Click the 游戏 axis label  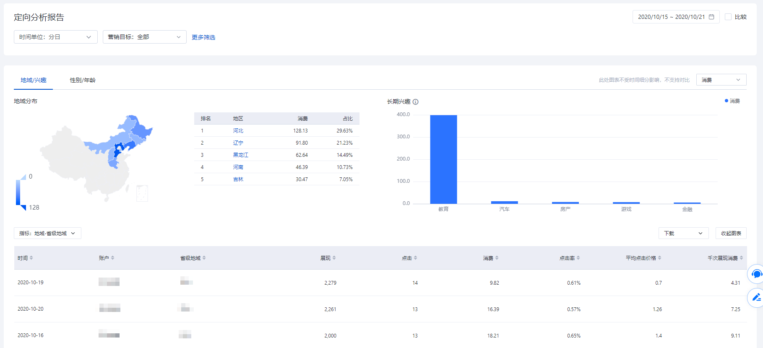[626, 209]
